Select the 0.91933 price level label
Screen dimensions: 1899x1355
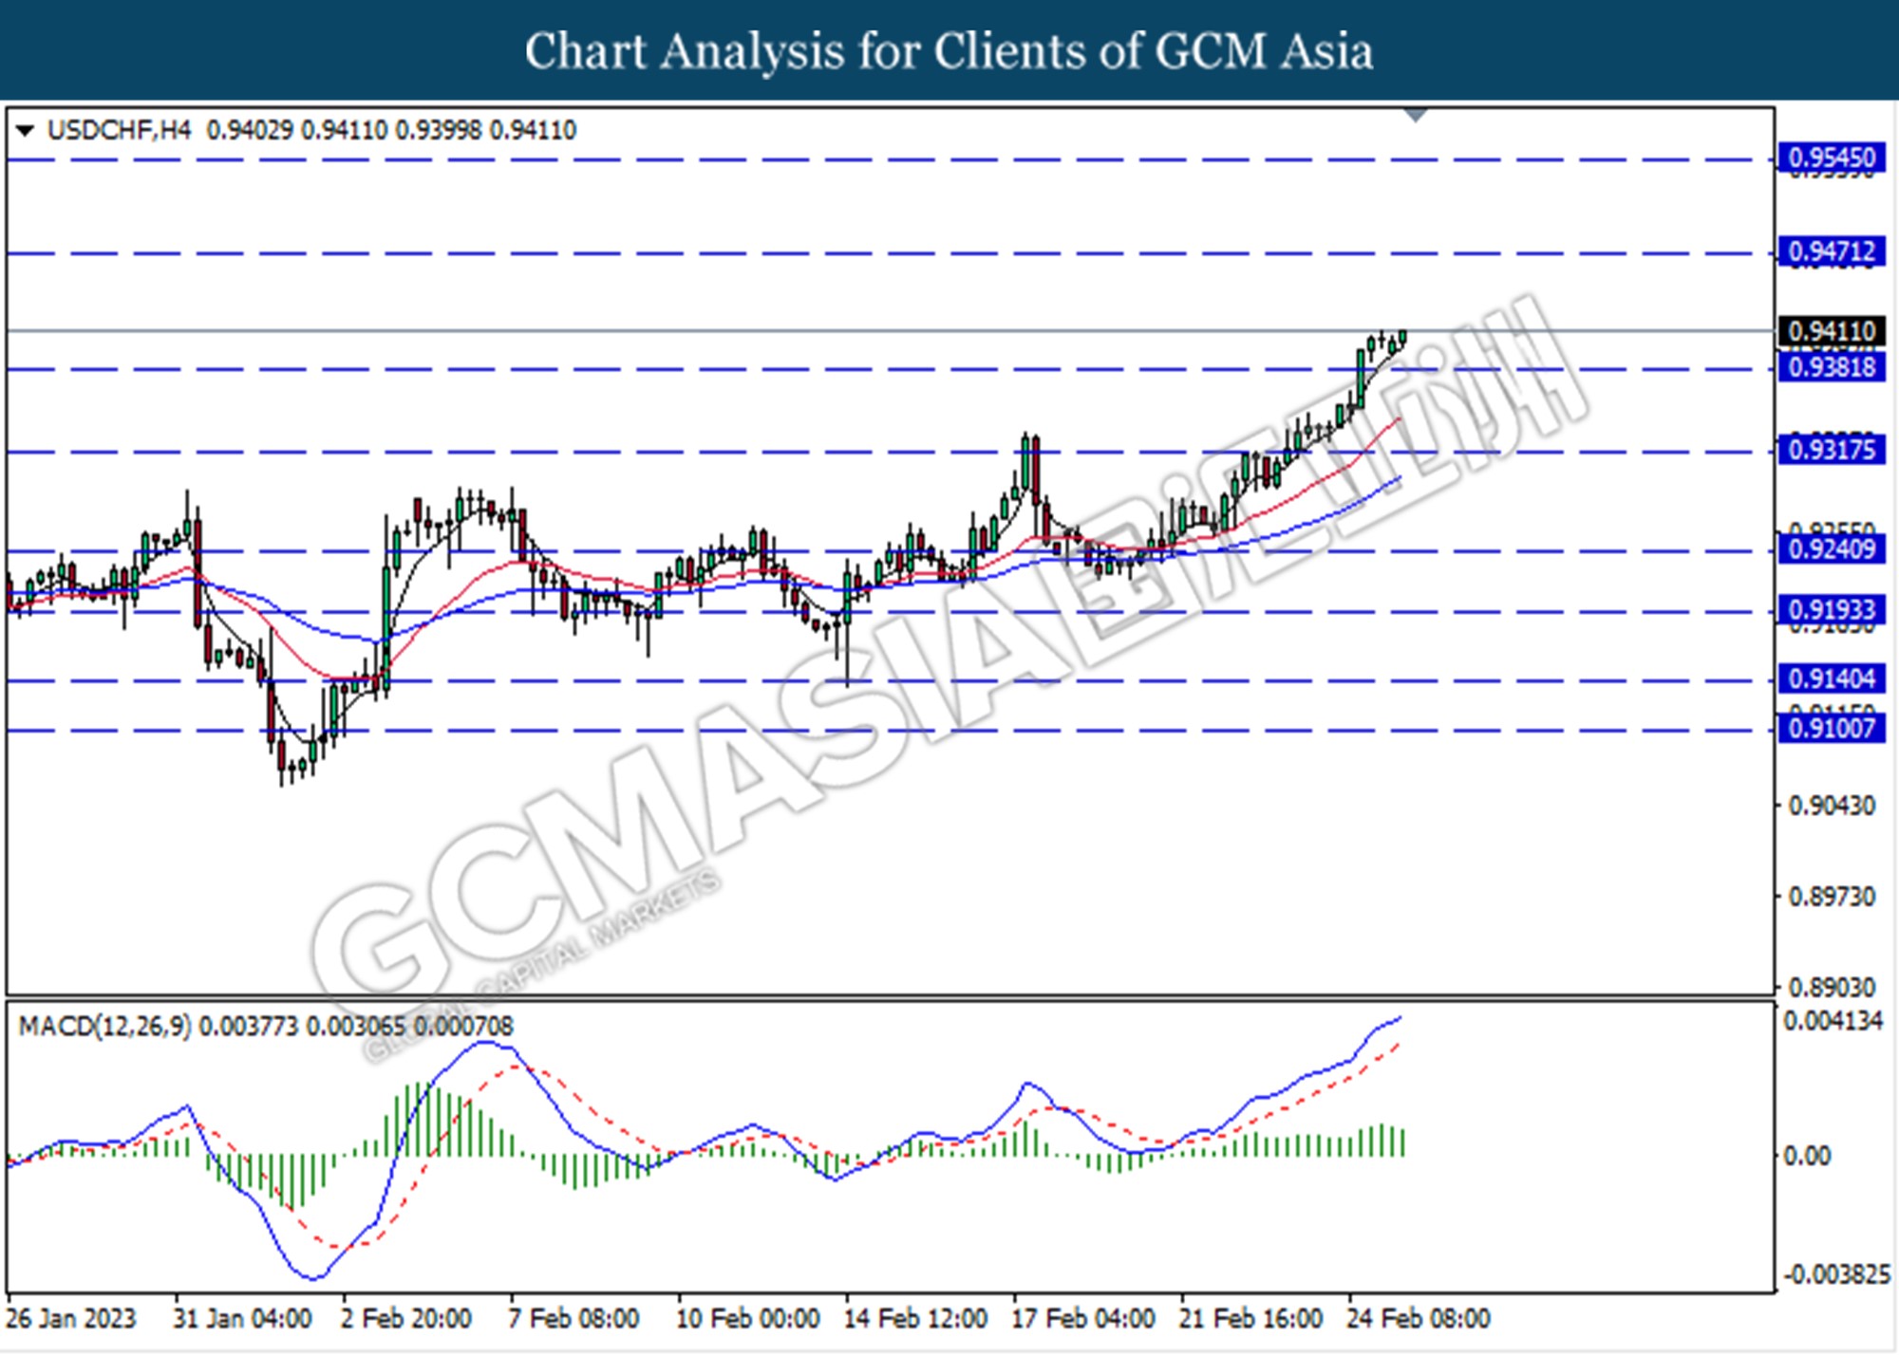1831,609
